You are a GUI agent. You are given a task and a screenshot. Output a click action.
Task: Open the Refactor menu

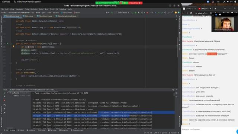(34, 9)
